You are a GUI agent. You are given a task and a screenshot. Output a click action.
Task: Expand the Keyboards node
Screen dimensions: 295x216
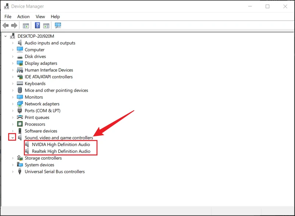(13, 84)
